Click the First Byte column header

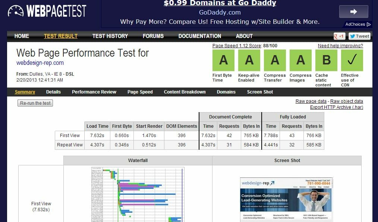122,126
